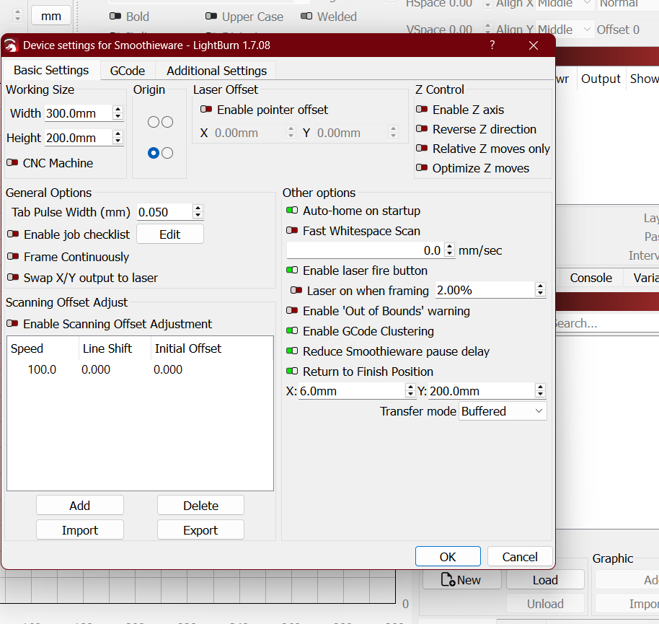The width and height of the screenshot is (659, 624).
Task: Toggle CNC Machine switch
Action: 12,163
